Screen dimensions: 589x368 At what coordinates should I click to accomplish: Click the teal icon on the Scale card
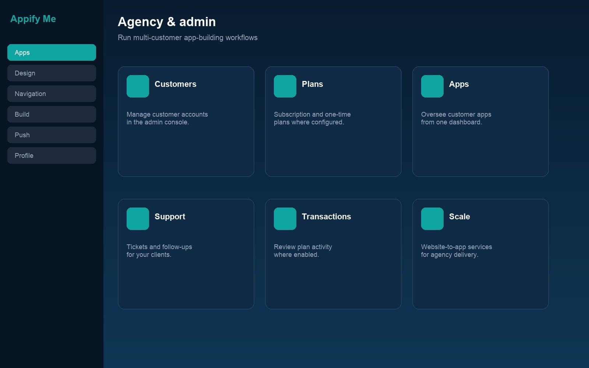tap(432, 219)
